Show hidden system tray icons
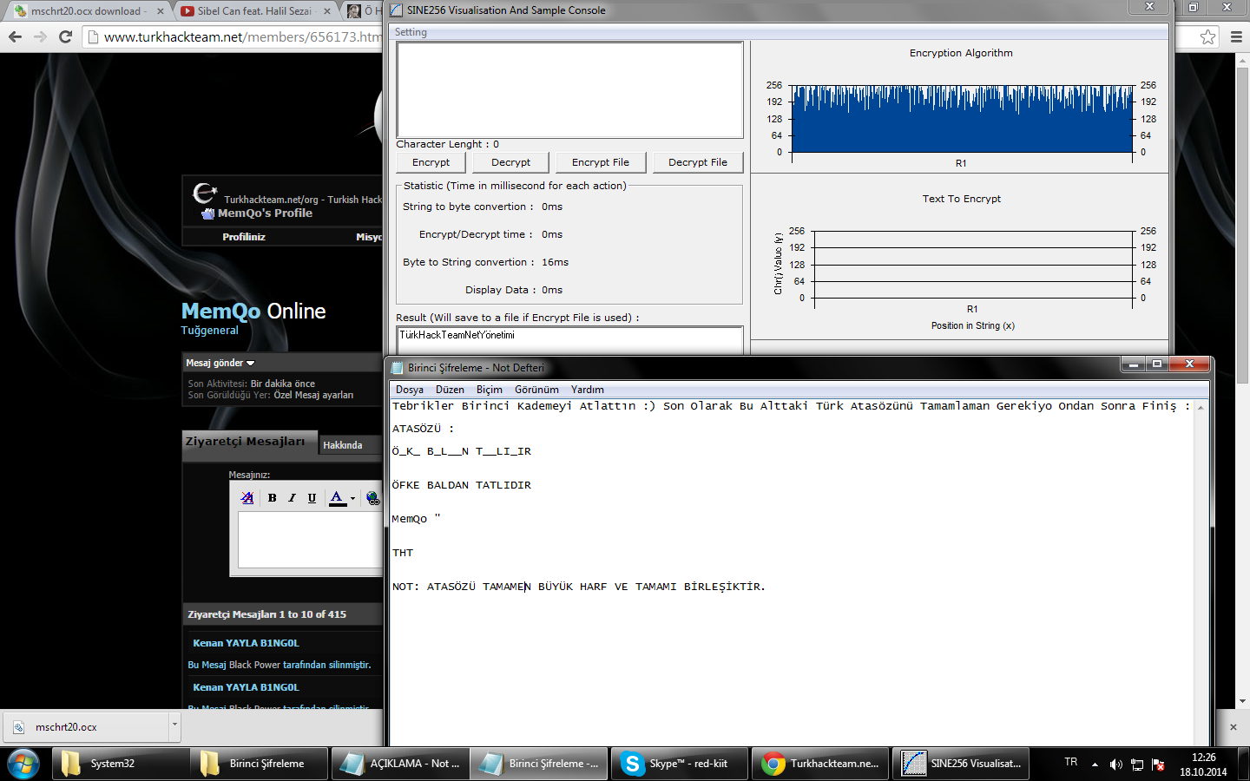 1095,765
